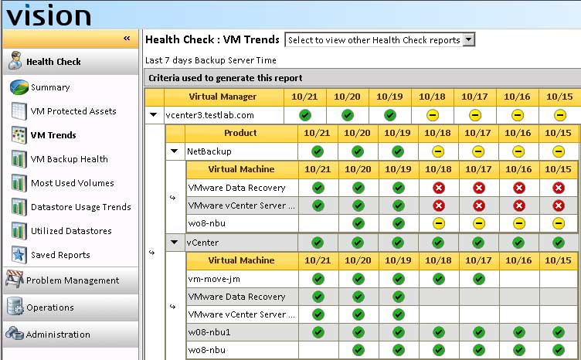
Task: Click the Problem Management barrier icon
Action: [x=15, y=279]
